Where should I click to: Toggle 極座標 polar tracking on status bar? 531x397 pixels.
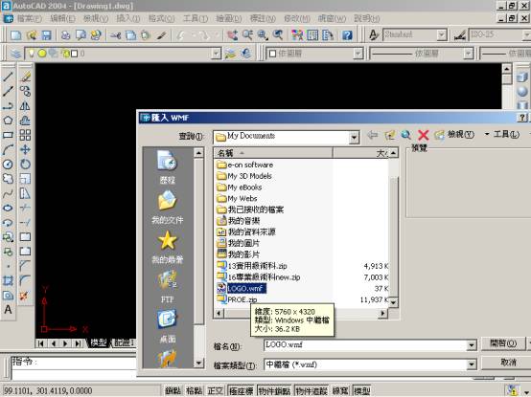coord(242,391)
